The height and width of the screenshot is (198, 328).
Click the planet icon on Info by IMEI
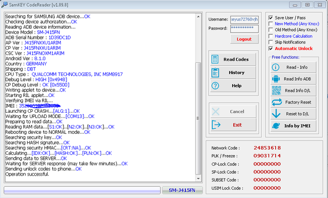pyautogui.click(x=276, y=126)
